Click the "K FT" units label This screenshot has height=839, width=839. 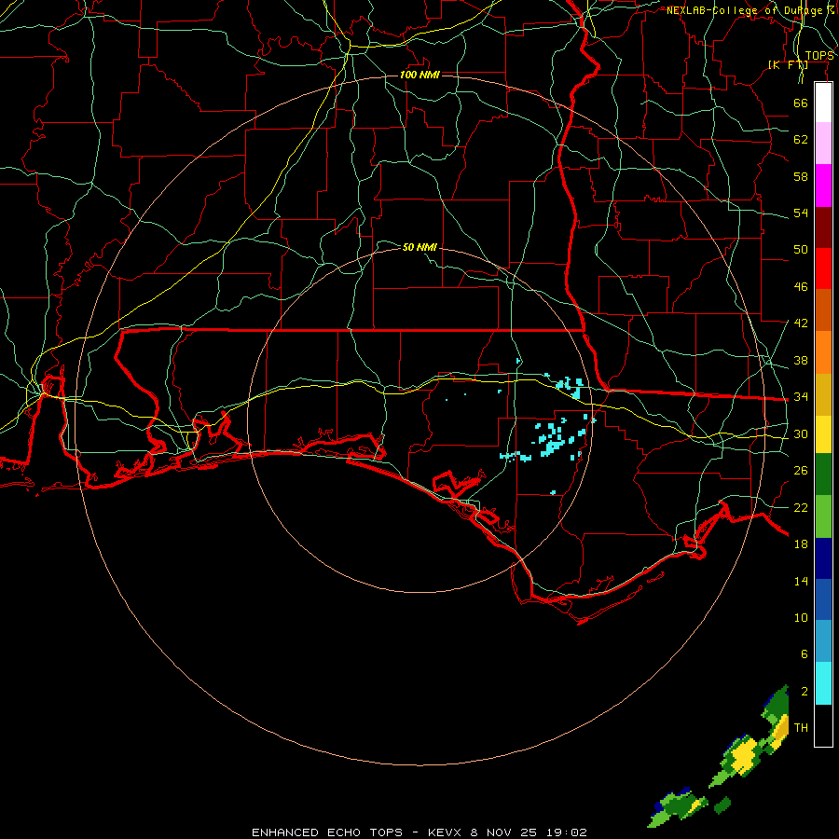[789, 64]
